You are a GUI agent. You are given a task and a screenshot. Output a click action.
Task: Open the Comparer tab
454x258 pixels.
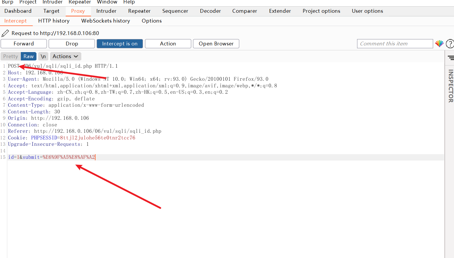click(x=245, y=11)
